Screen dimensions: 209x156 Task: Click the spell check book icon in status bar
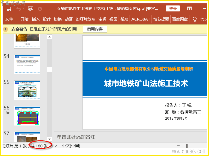pos(55,146)
